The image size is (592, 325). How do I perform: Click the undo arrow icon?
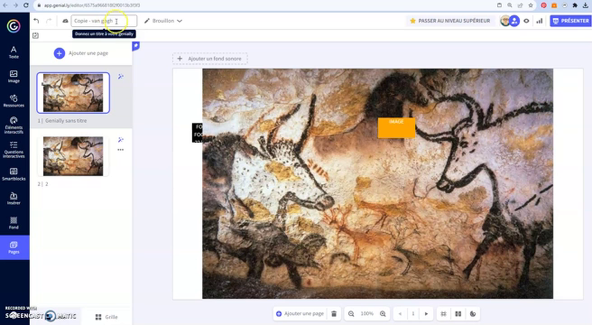point(37,21)
